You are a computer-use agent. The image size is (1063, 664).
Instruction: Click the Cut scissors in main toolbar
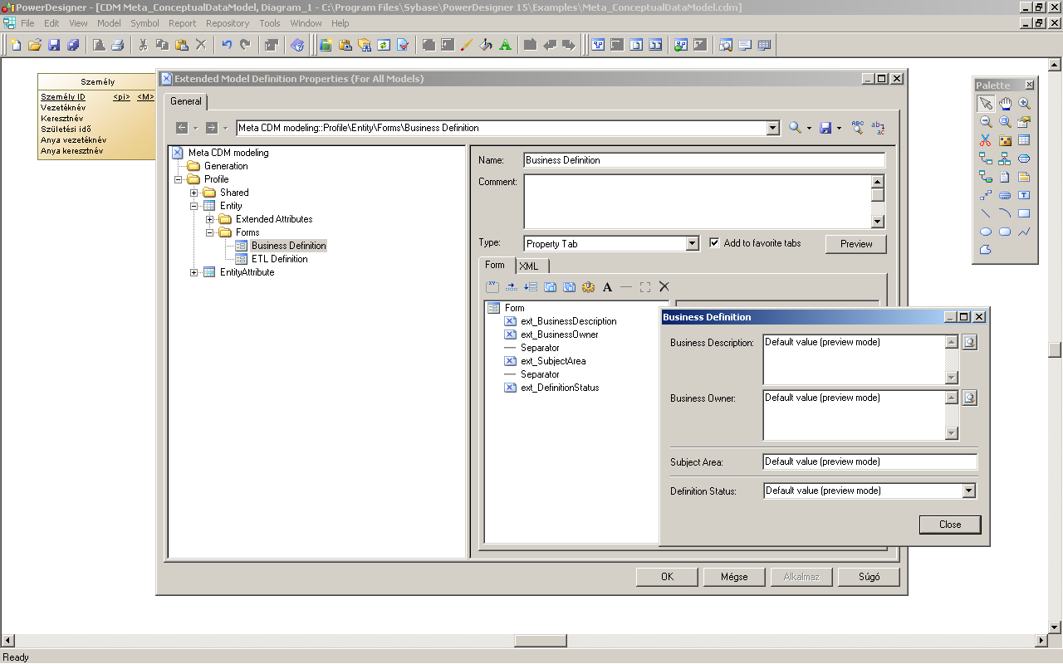143,45
